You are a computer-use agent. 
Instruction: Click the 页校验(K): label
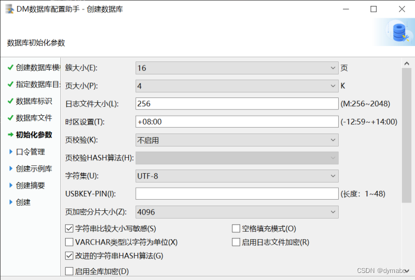82,140
